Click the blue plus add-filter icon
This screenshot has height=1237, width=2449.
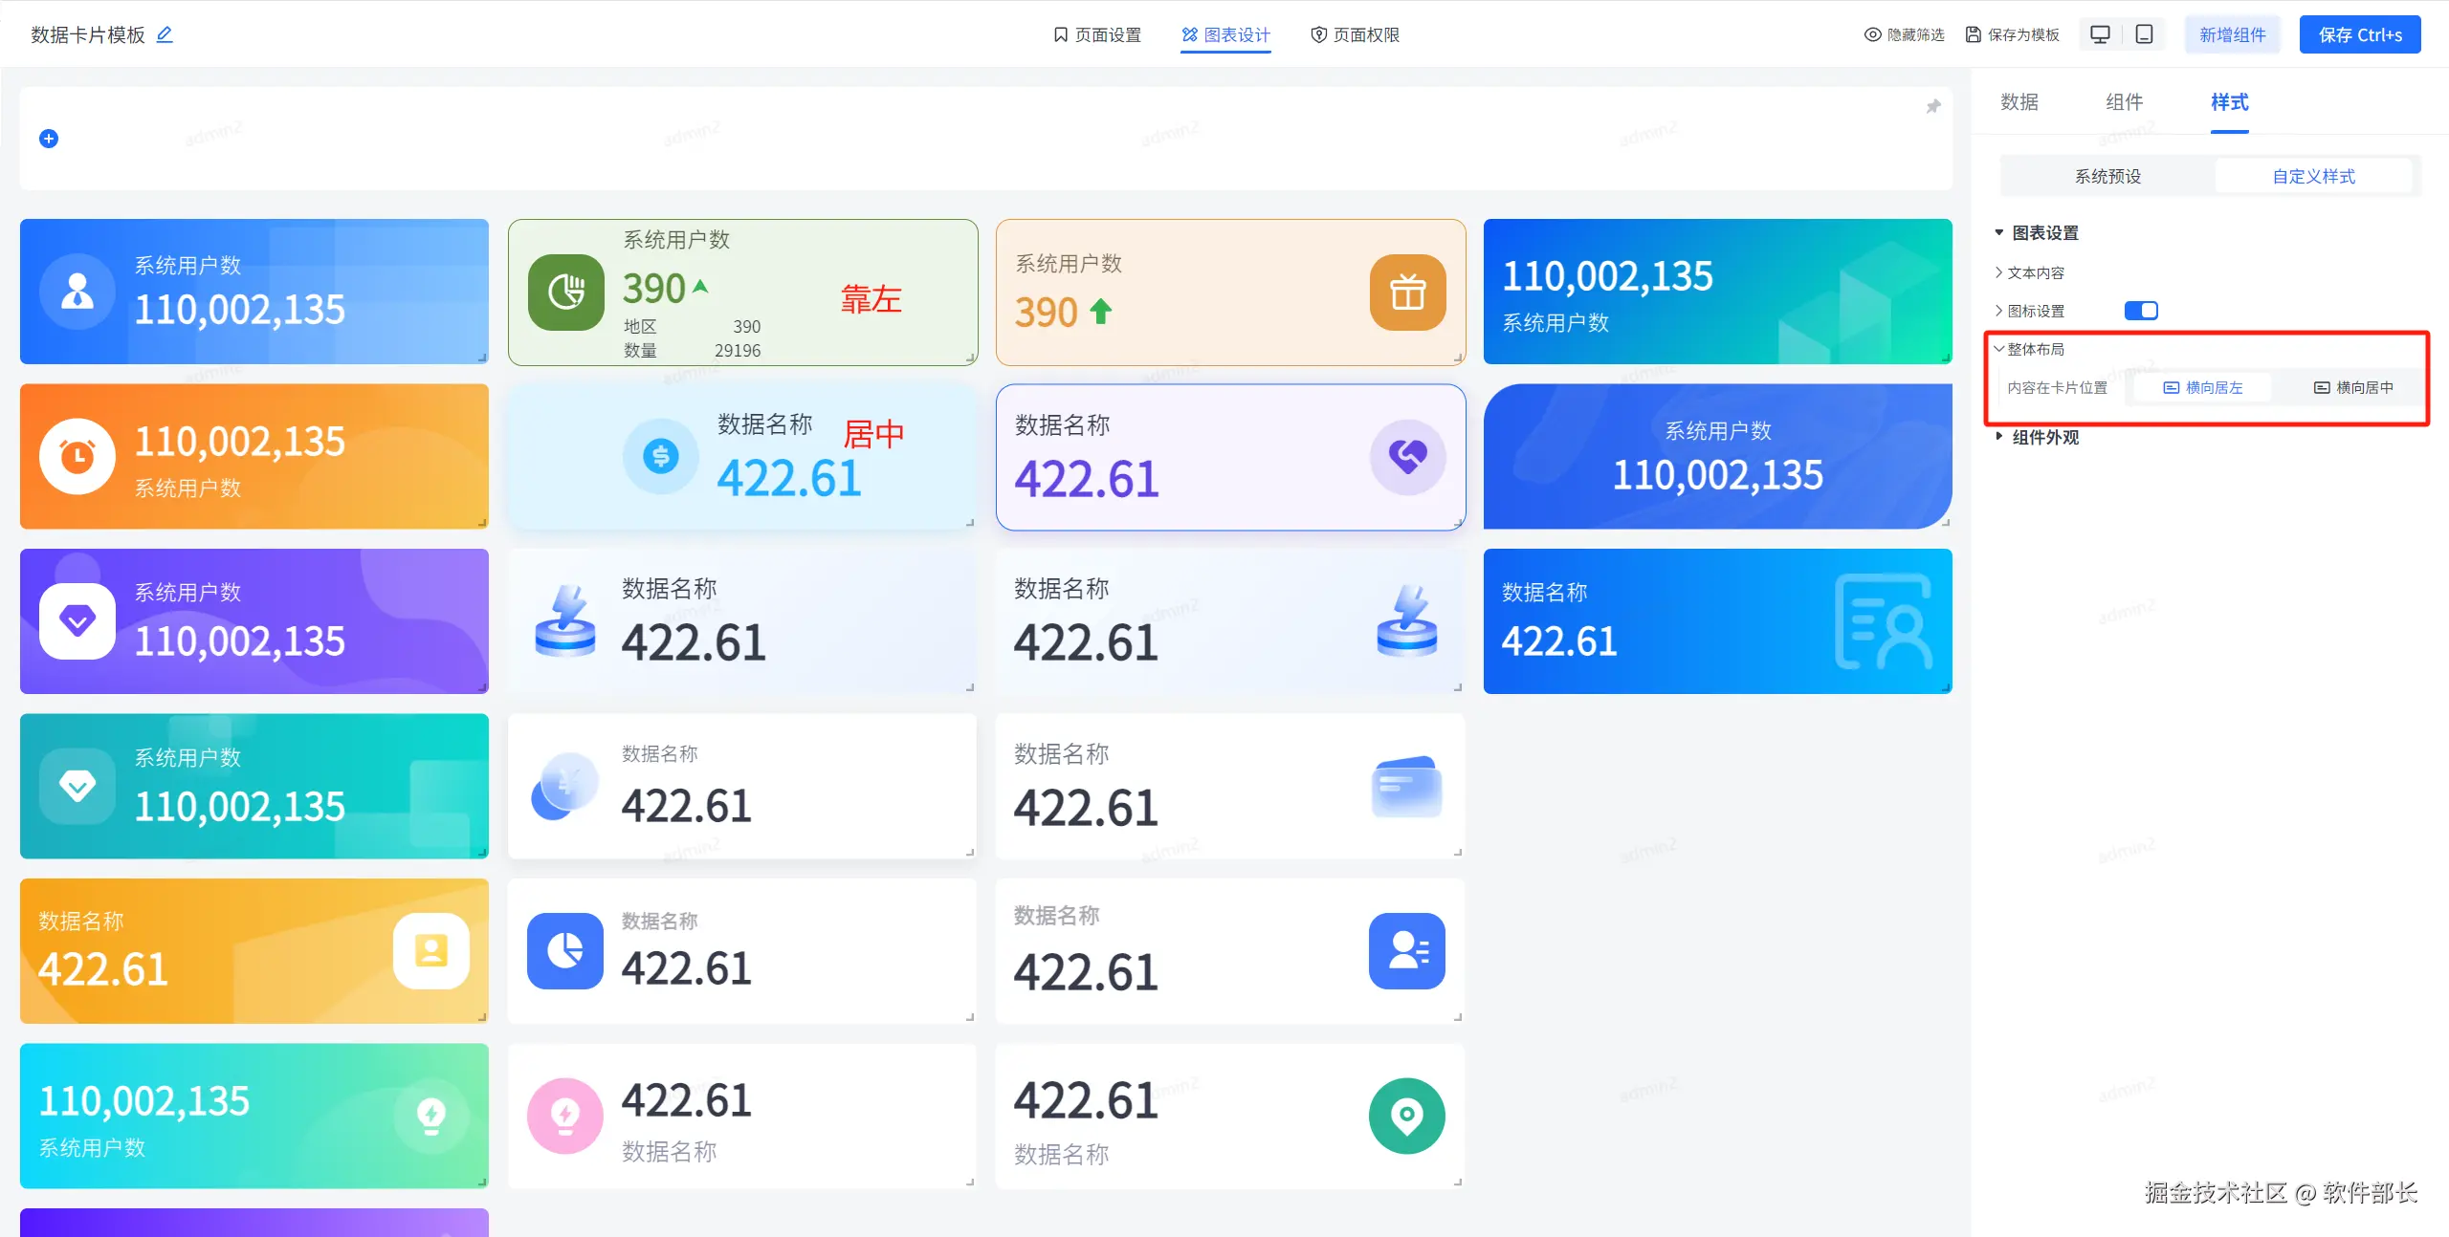pos(49,139)
